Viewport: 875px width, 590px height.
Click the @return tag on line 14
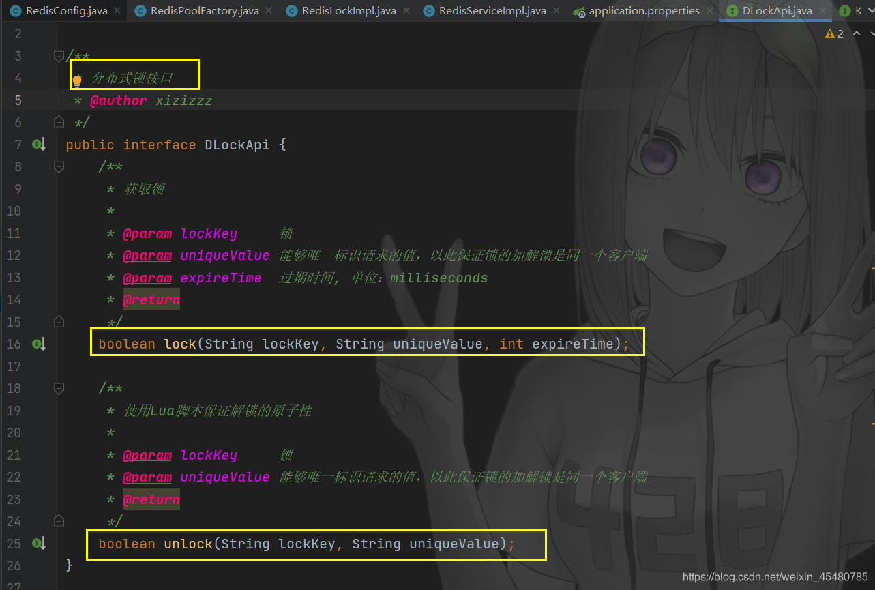[x=151, y=299]
